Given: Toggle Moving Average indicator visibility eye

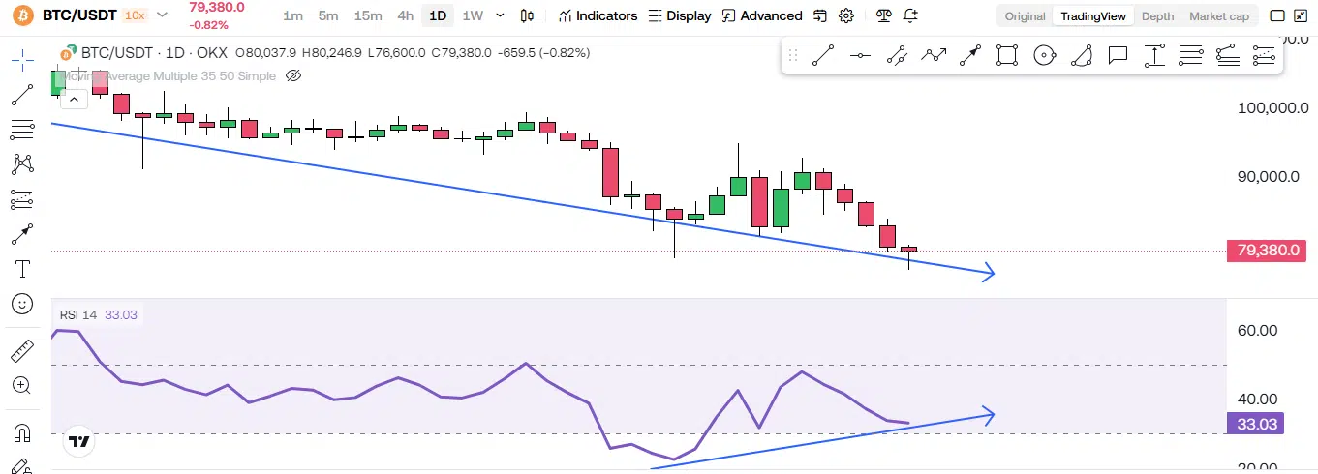Looking at the screenshot, I should click(295, 74).
